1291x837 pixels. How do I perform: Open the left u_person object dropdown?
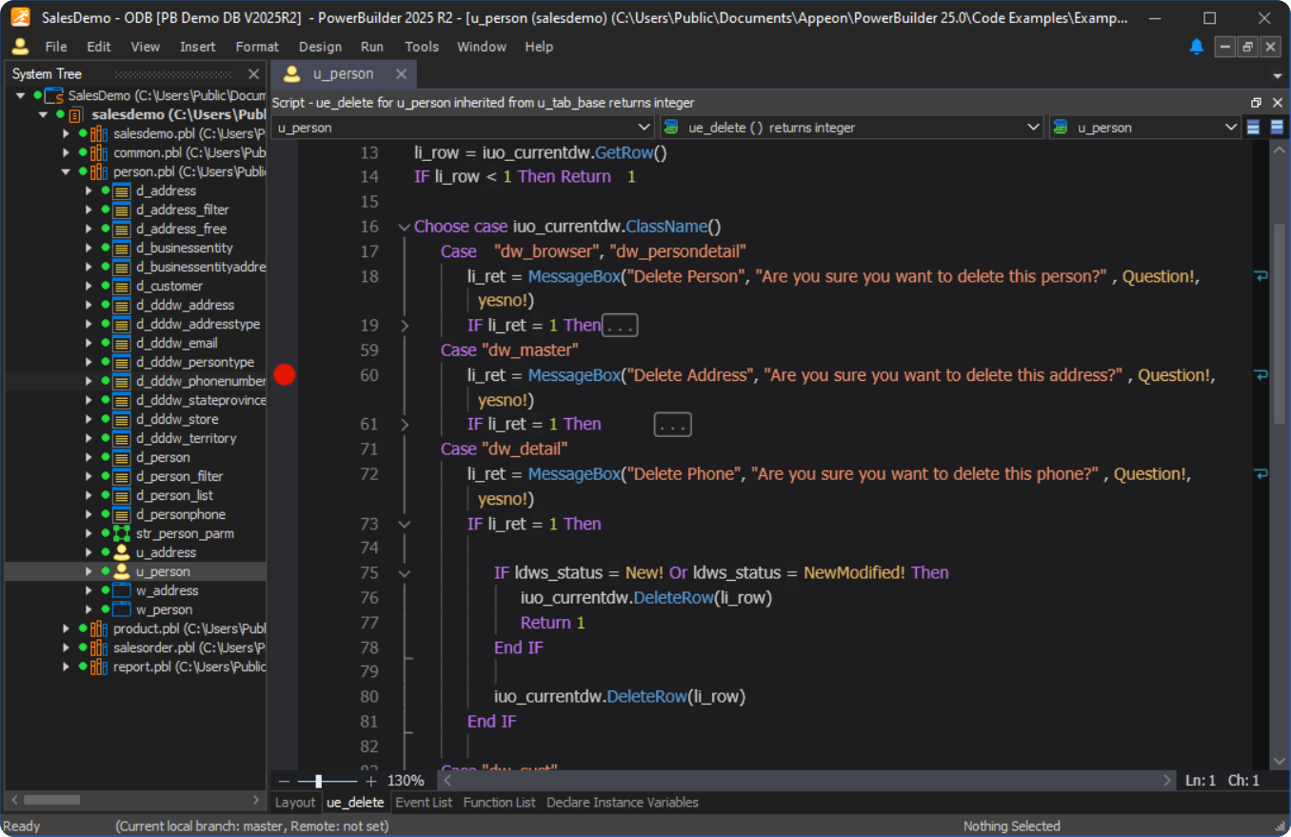click(644, 128)
